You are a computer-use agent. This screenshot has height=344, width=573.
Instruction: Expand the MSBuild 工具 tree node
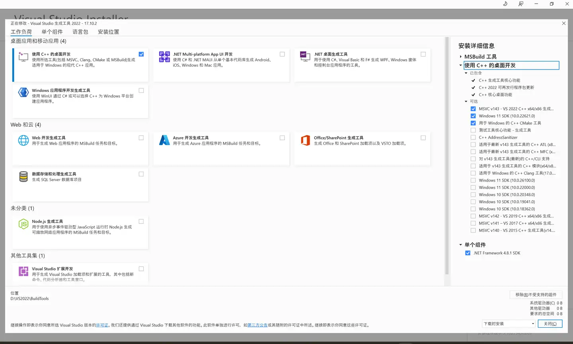[x=461, y=57]
